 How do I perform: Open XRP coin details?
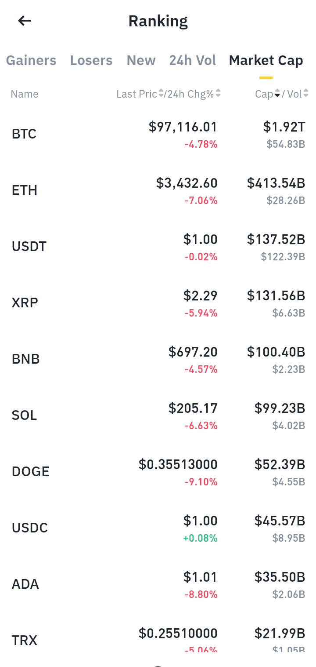pyautogui.click(x=158, y=303)
